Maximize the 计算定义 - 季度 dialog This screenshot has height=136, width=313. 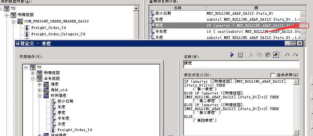point(293,43)
